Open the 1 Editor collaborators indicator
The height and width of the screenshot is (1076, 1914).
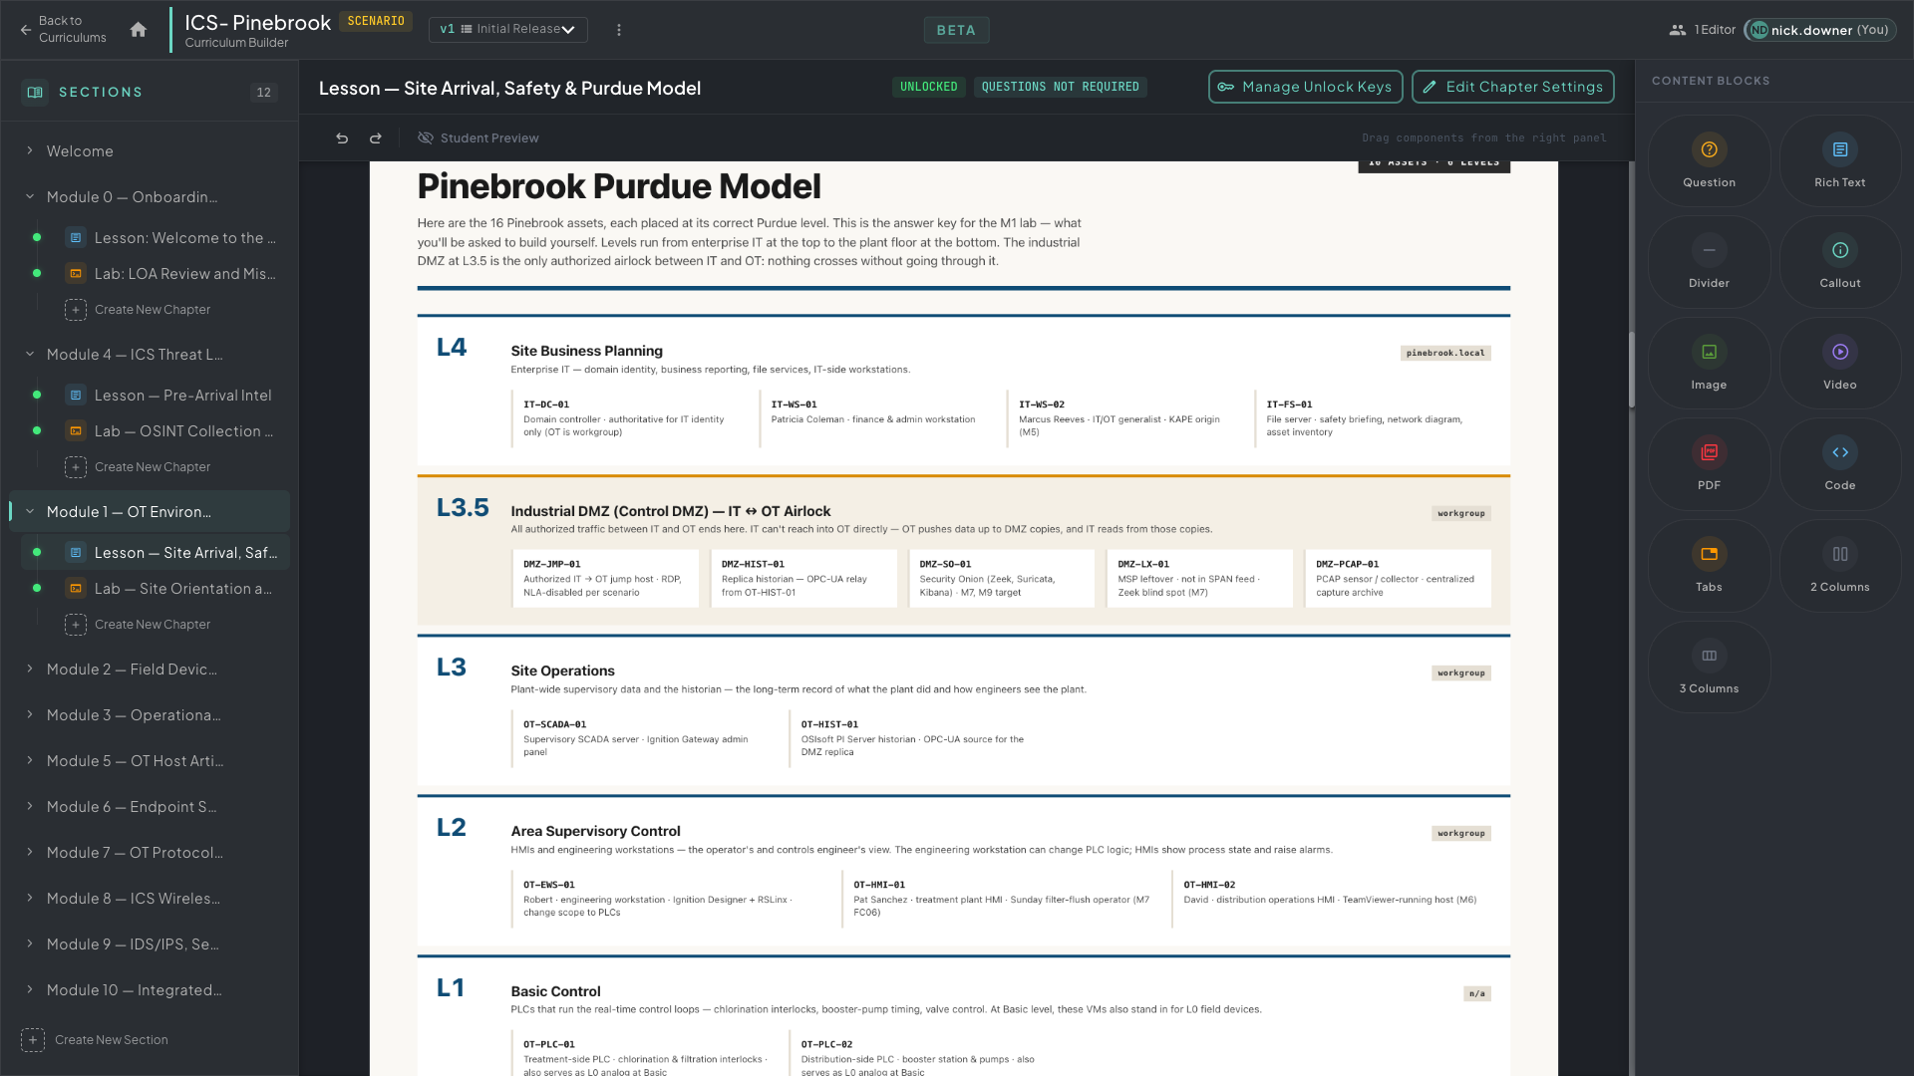click(1703, 30)
